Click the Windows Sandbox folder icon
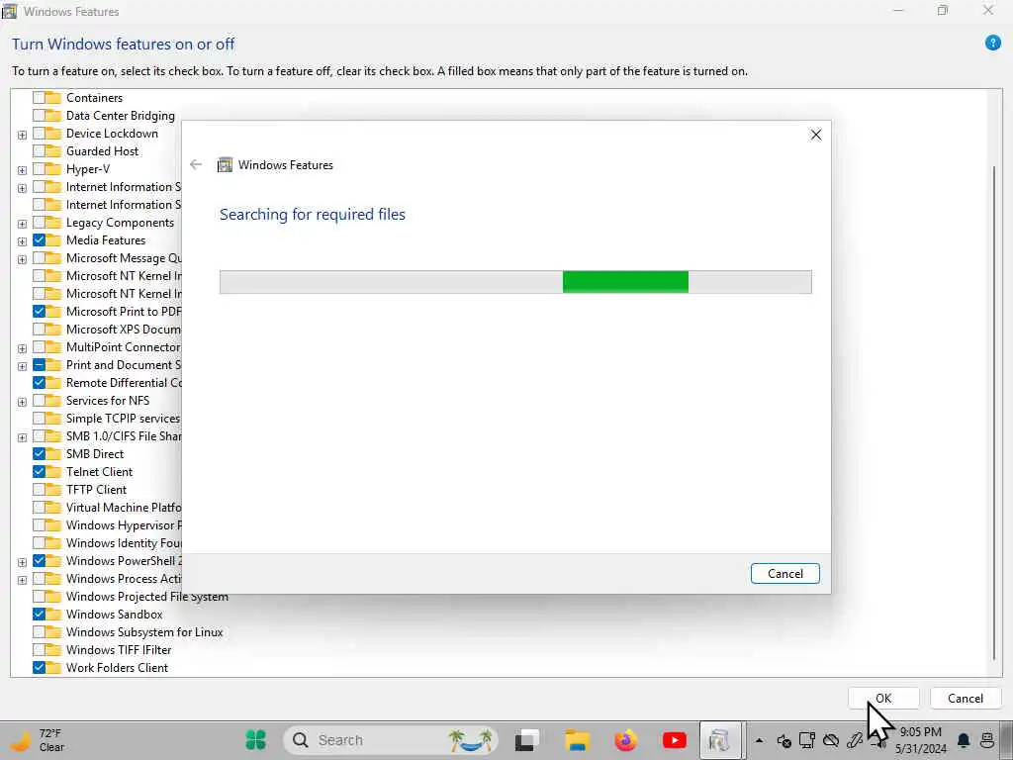Screen dimensions: 1013x760 click(53, 614)
